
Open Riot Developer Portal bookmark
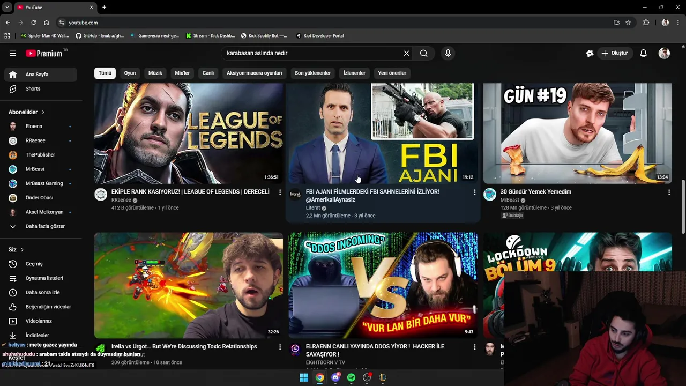point(319,36)
